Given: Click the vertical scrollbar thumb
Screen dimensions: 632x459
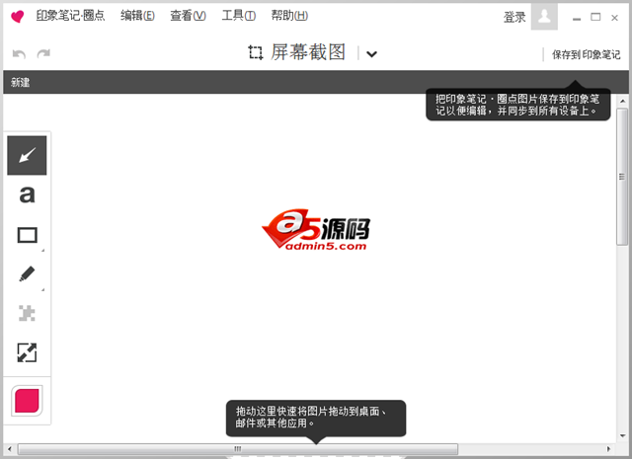Looking at the screenshot, I should click(622, 177).
